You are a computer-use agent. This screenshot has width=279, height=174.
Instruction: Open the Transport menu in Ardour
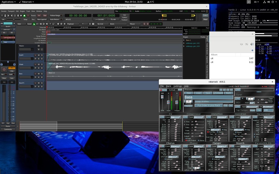point(11,11)
